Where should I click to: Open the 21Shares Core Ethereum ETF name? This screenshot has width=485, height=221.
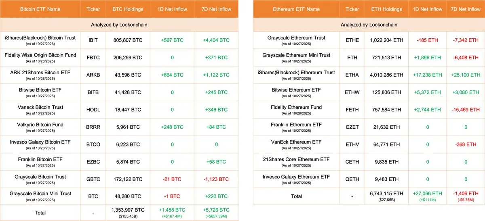point(296,159)
